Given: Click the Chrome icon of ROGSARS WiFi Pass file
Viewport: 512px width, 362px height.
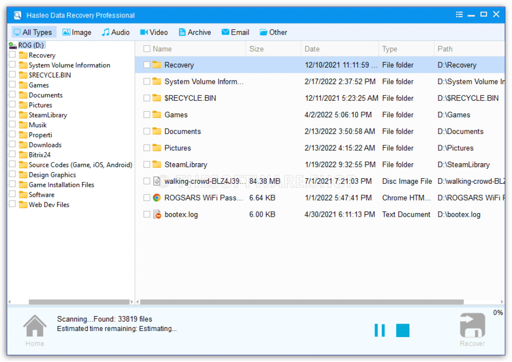Looking at the screenshot, I should tap(156, 198).
